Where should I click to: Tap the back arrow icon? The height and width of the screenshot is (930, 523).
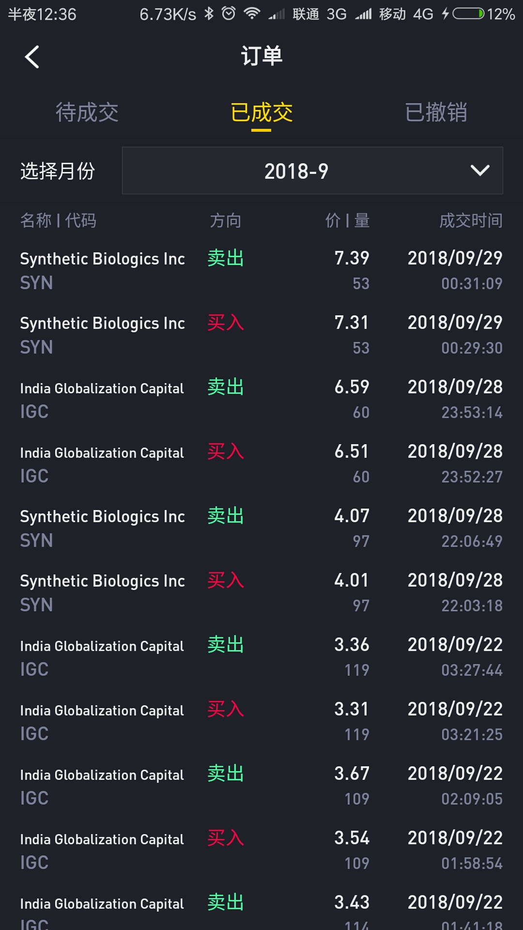[32, 57]
